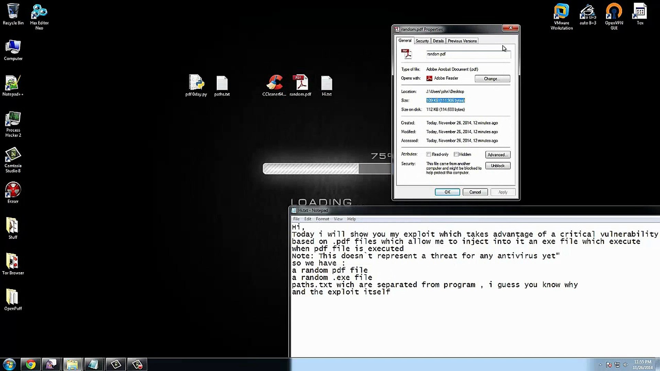Select the Process Hacker 2 desktop icon
The width and height of the screenshot is (660, 371).
[13, 121]
